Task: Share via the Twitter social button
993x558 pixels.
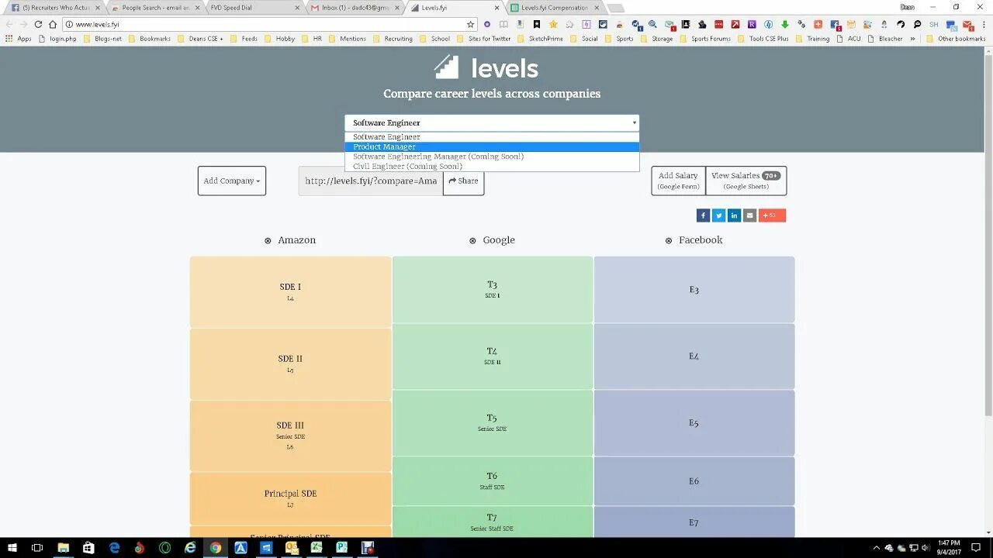Action: click(x=718, y=215)
